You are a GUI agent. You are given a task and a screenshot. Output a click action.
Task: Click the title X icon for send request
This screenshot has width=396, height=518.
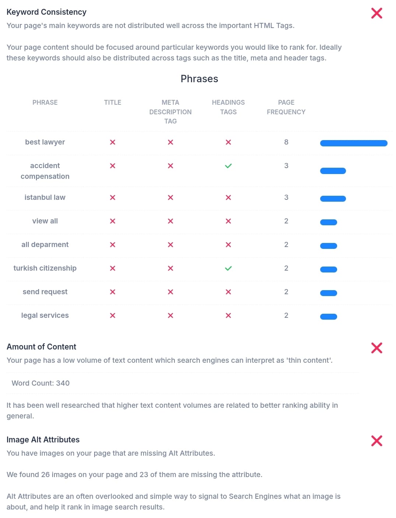click(113, 292)
